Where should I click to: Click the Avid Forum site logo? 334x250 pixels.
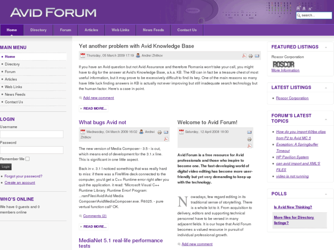coord(53,12)
